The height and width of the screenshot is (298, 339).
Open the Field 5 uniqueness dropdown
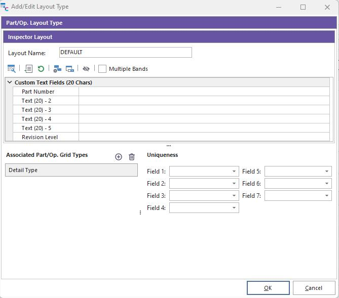[326, 172]
